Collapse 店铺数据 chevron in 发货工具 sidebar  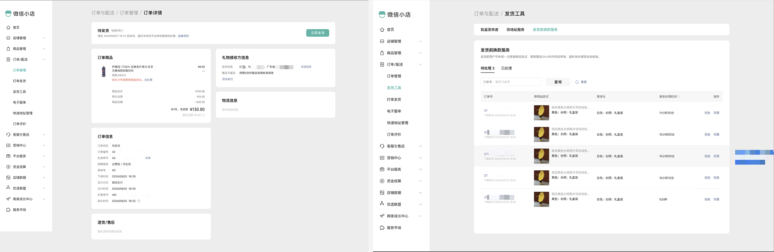click(420, 193)
